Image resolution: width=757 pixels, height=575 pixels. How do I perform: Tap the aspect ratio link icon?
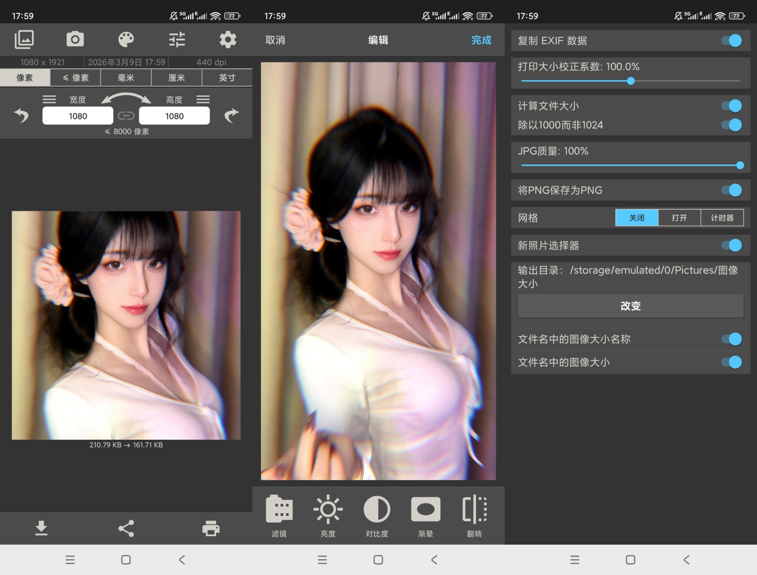(x=126, y=116)
